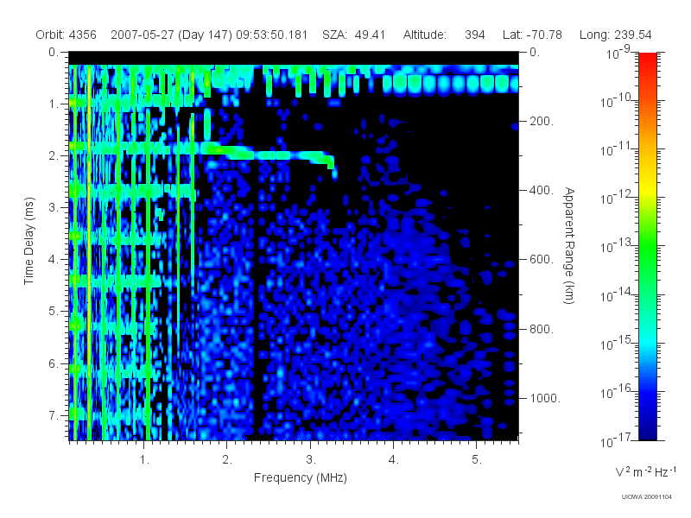Click the '10^-13' color bar tick label
Screen dimensions: 691x518
click(x=617, y=246)
